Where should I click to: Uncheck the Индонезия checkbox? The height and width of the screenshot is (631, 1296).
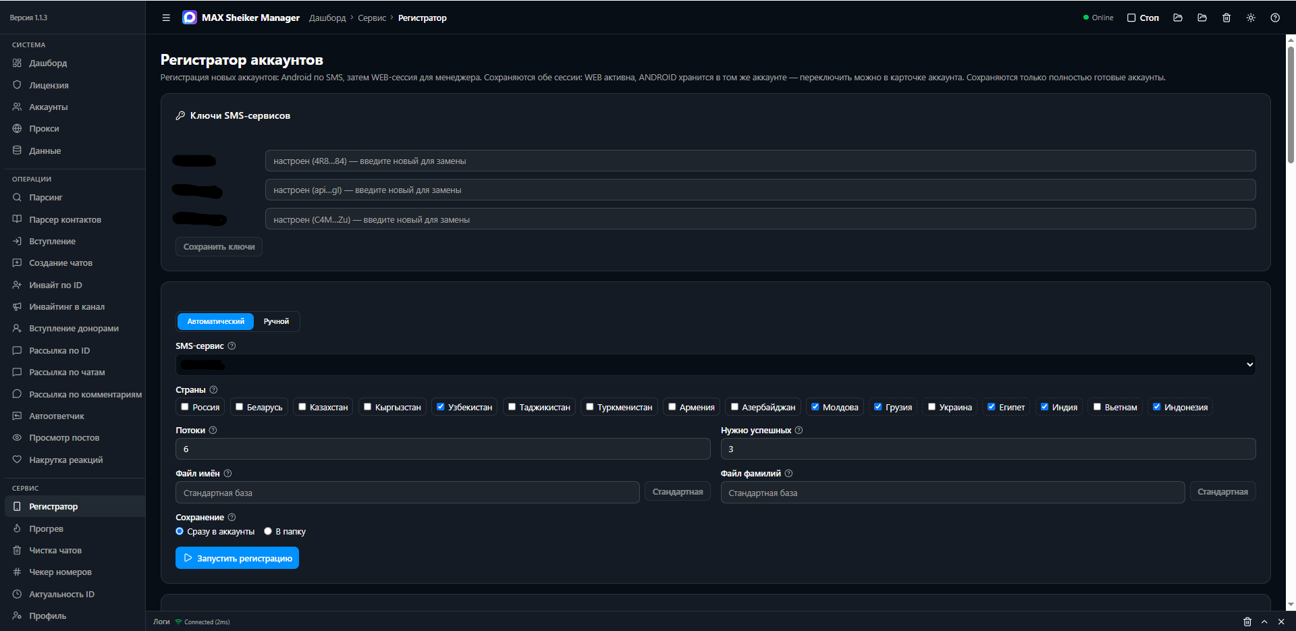tap(1157, 406)
